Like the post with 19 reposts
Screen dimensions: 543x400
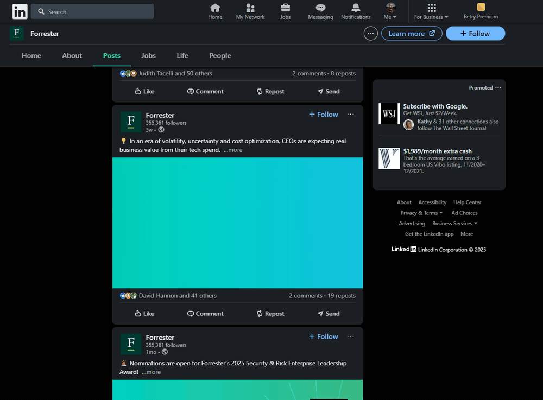[144, 314]
